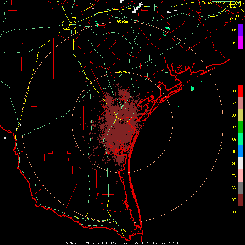
Task: Select the light pink IC legend swatch
Action: (x=240, y=176)
